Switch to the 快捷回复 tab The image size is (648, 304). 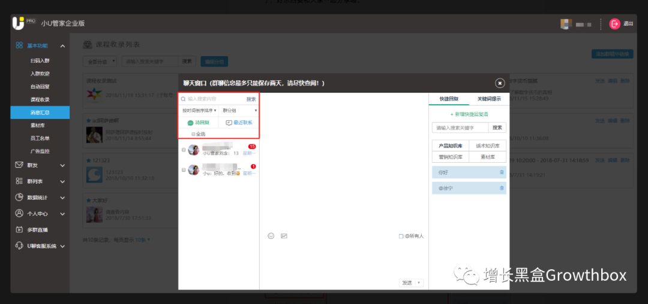449,99
